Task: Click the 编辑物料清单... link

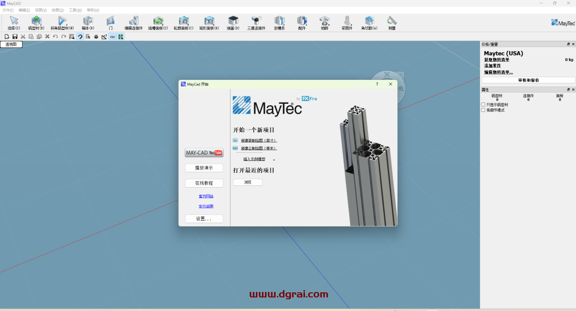Action: 498,72
